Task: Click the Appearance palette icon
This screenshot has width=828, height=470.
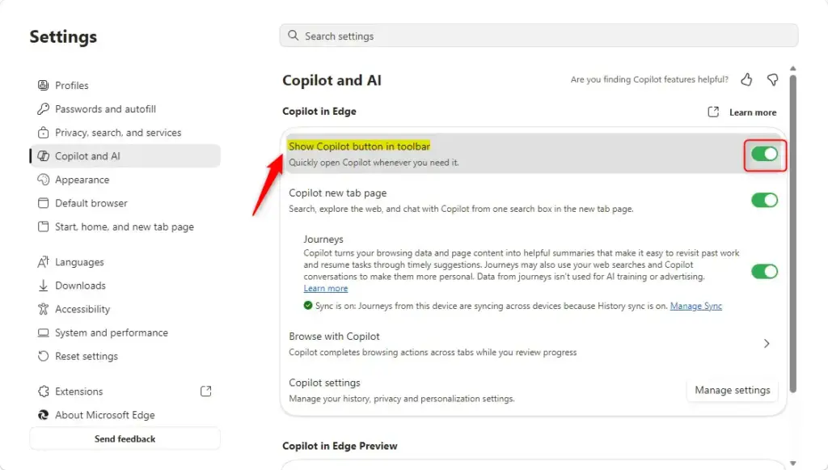Action: pyautogui.click(x=44, y=180)
